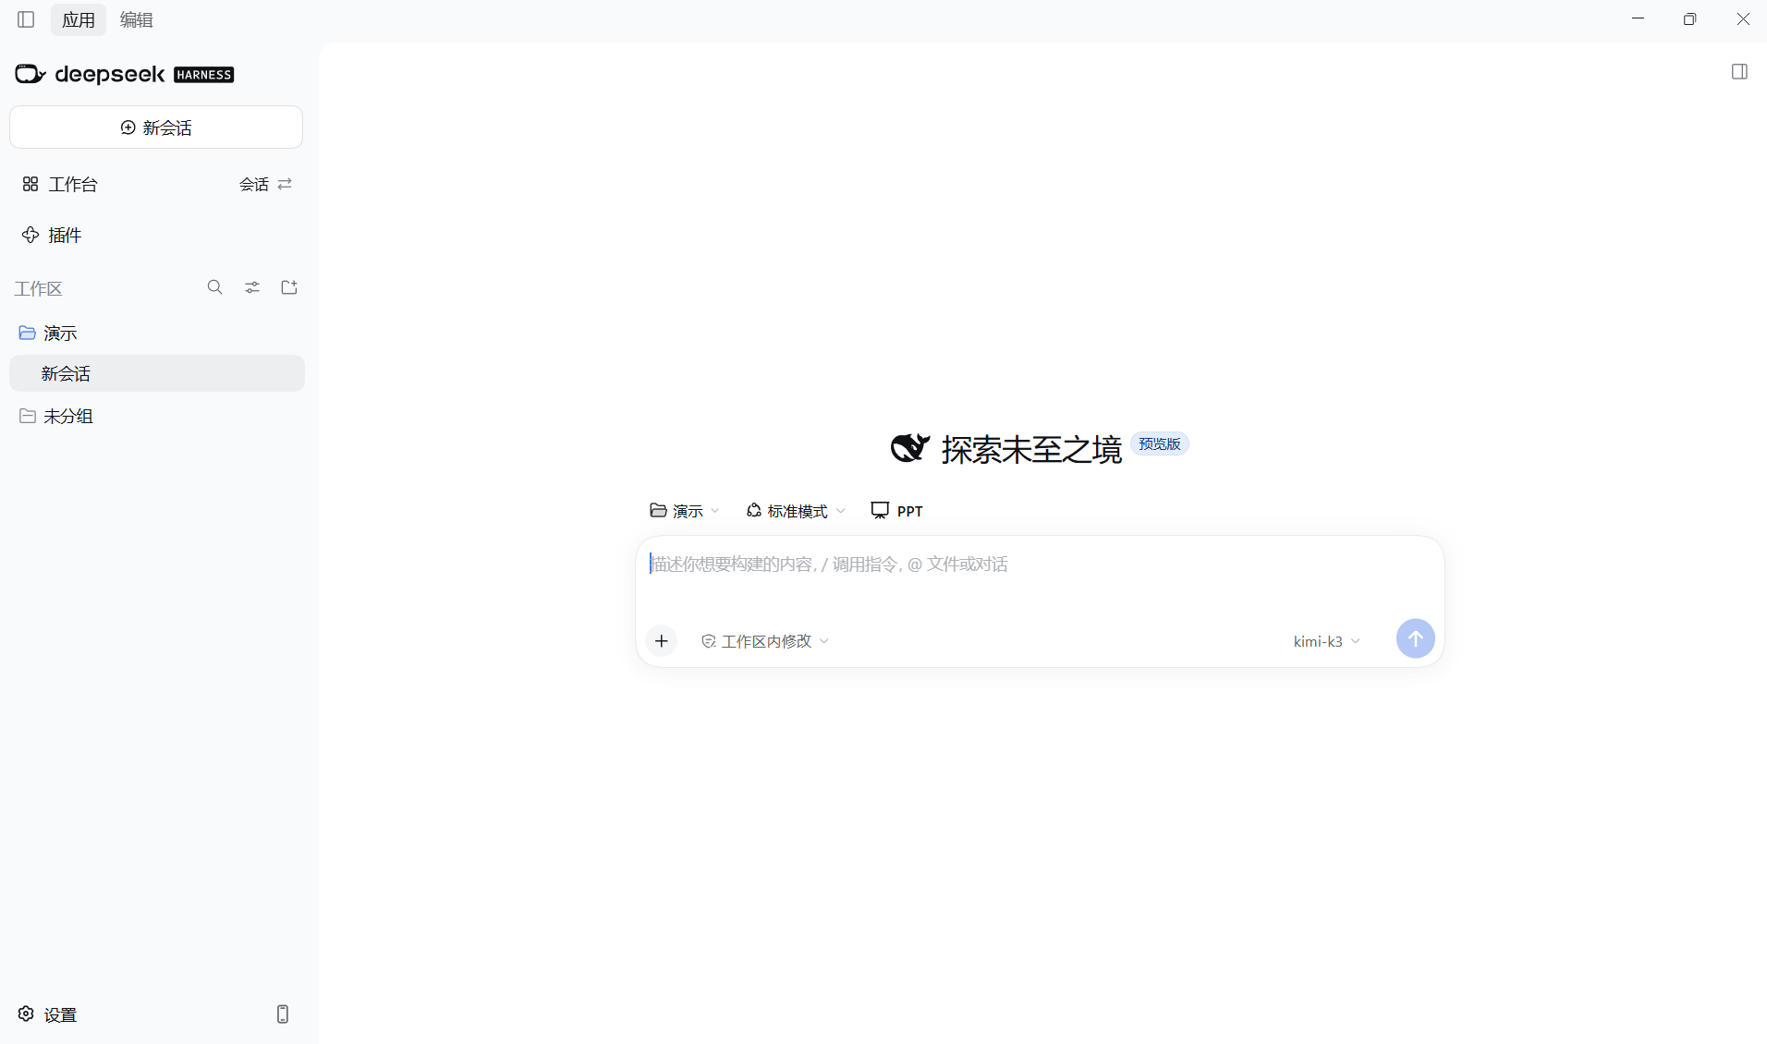Expand the 演示 workspace dropdown above input

(x=685, y=511)
